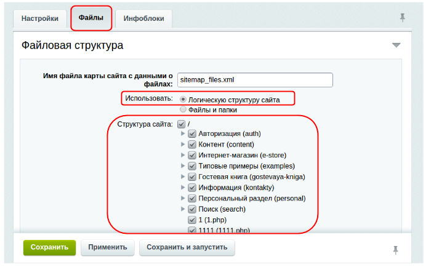Click the Применить button
The image size is (431, 267).
[107, 247]
